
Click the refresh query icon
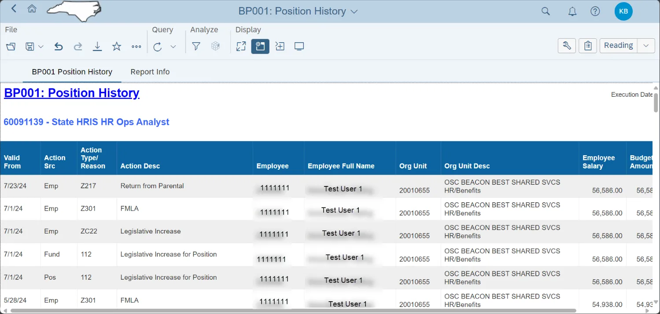[158, 47]
